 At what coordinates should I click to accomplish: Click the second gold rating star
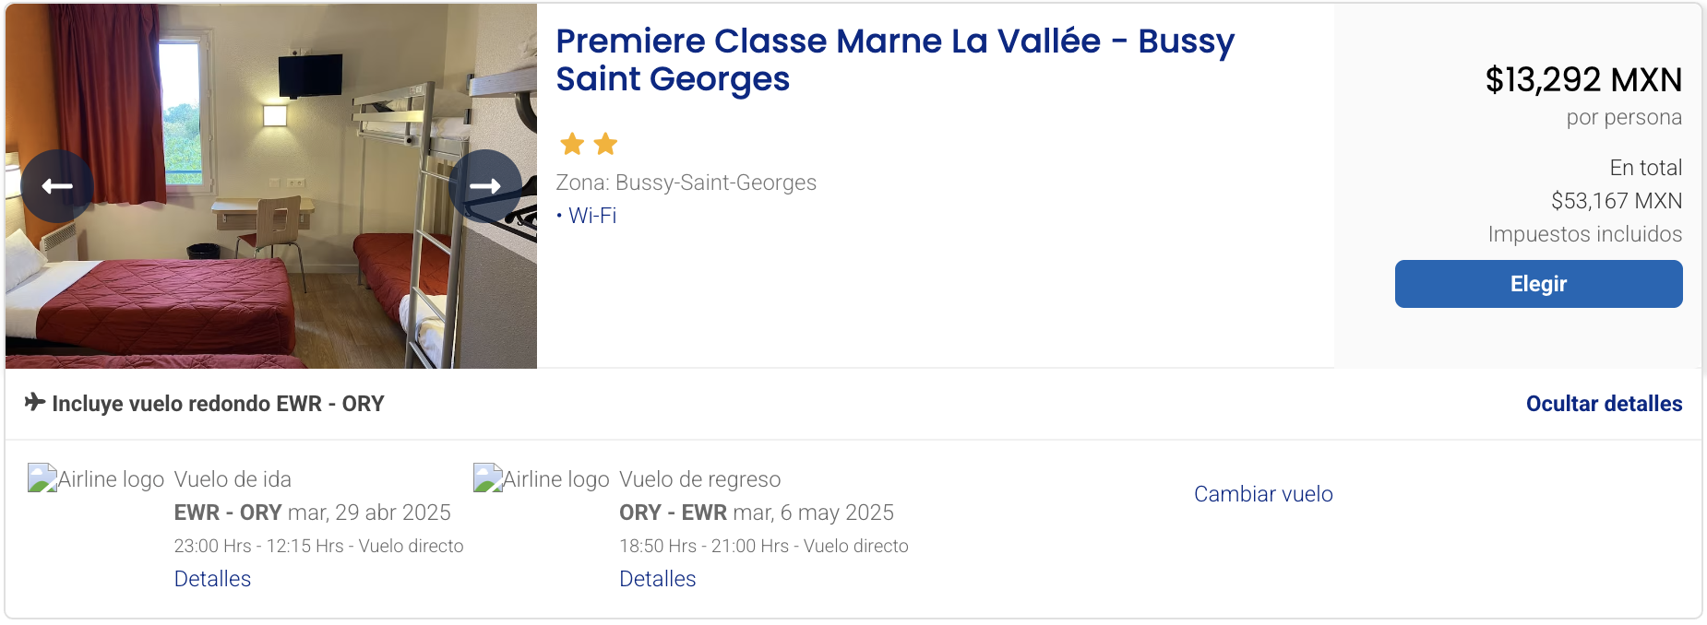(605, 144)
